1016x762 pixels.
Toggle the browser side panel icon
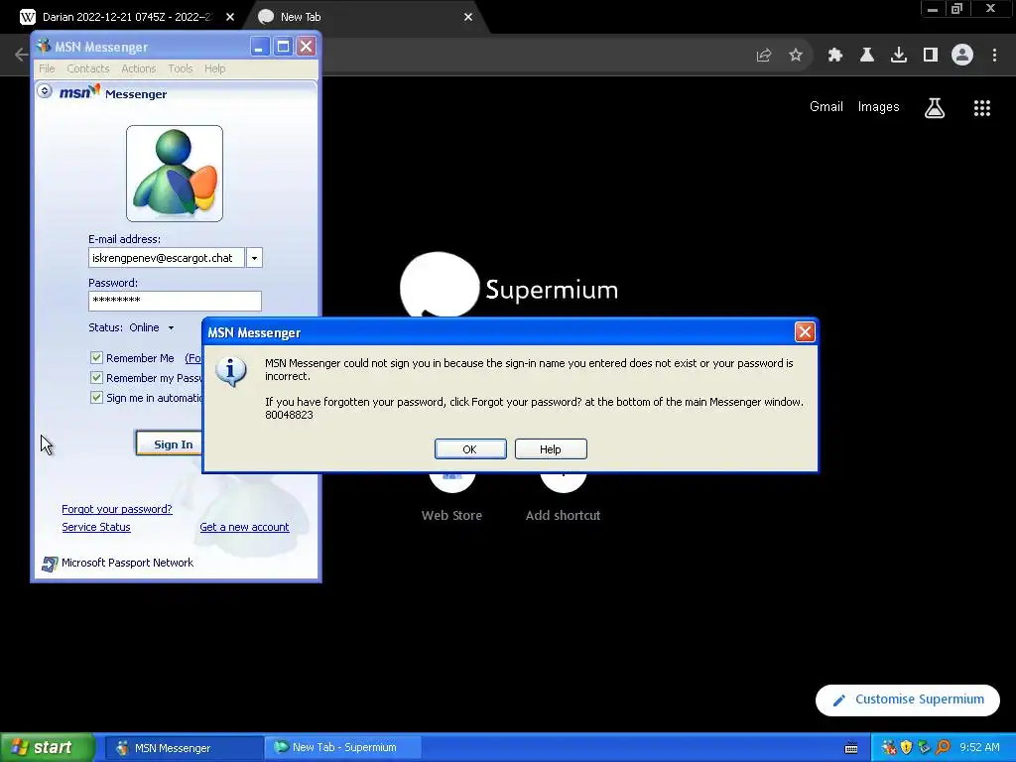coord(931,56)
